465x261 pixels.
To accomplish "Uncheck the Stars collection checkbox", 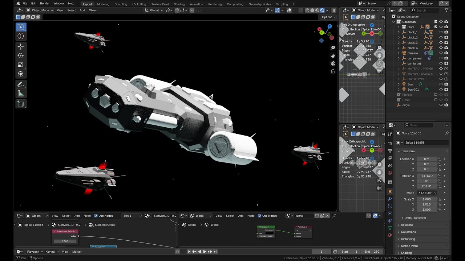I will pos(436,27).
